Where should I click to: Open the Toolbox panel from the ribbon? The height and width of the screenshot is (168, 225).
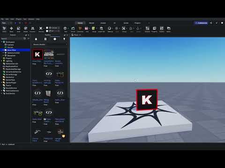click(162, 29)
